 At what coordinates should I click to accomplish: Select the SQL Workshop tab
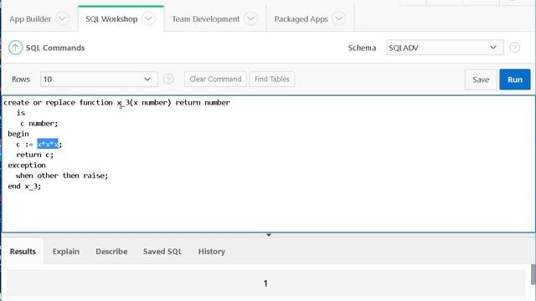point(111,19)
